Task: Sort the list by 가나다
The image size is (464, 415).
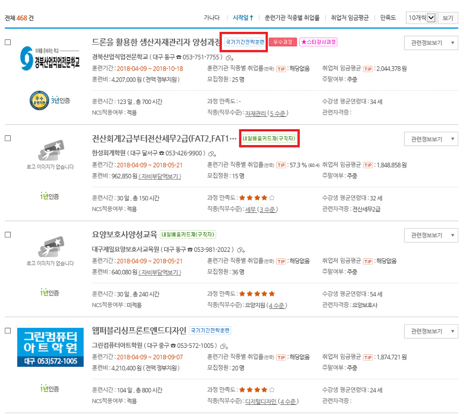Action: [212, 18]
